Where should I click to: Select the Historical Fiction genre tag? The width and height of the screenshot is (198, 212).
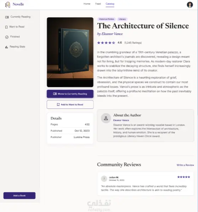pyautogui.click(x=107, y=19)
